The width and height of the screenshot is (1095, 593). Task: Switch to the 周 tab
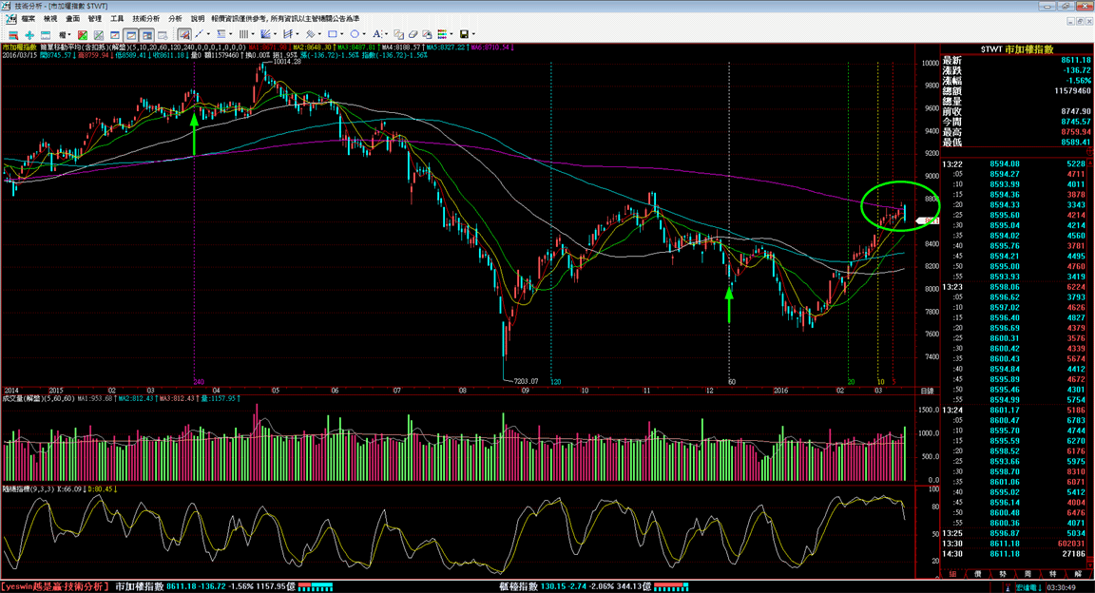point(1028,574)
